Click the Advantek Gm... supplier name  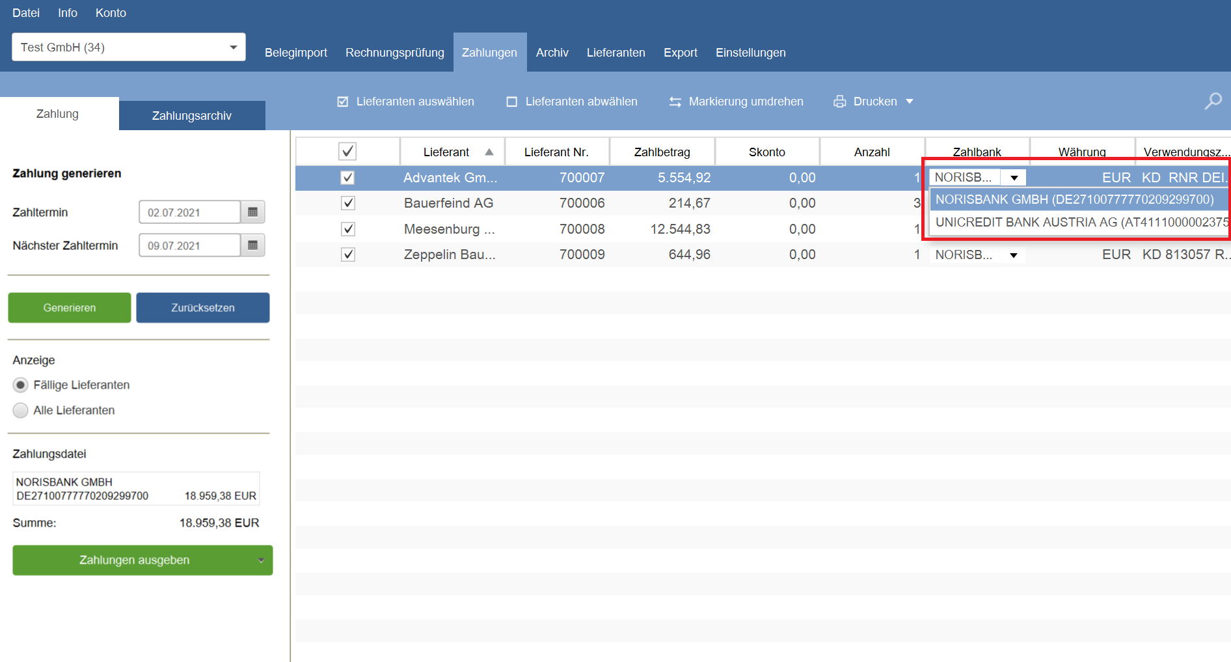(450, 178)
